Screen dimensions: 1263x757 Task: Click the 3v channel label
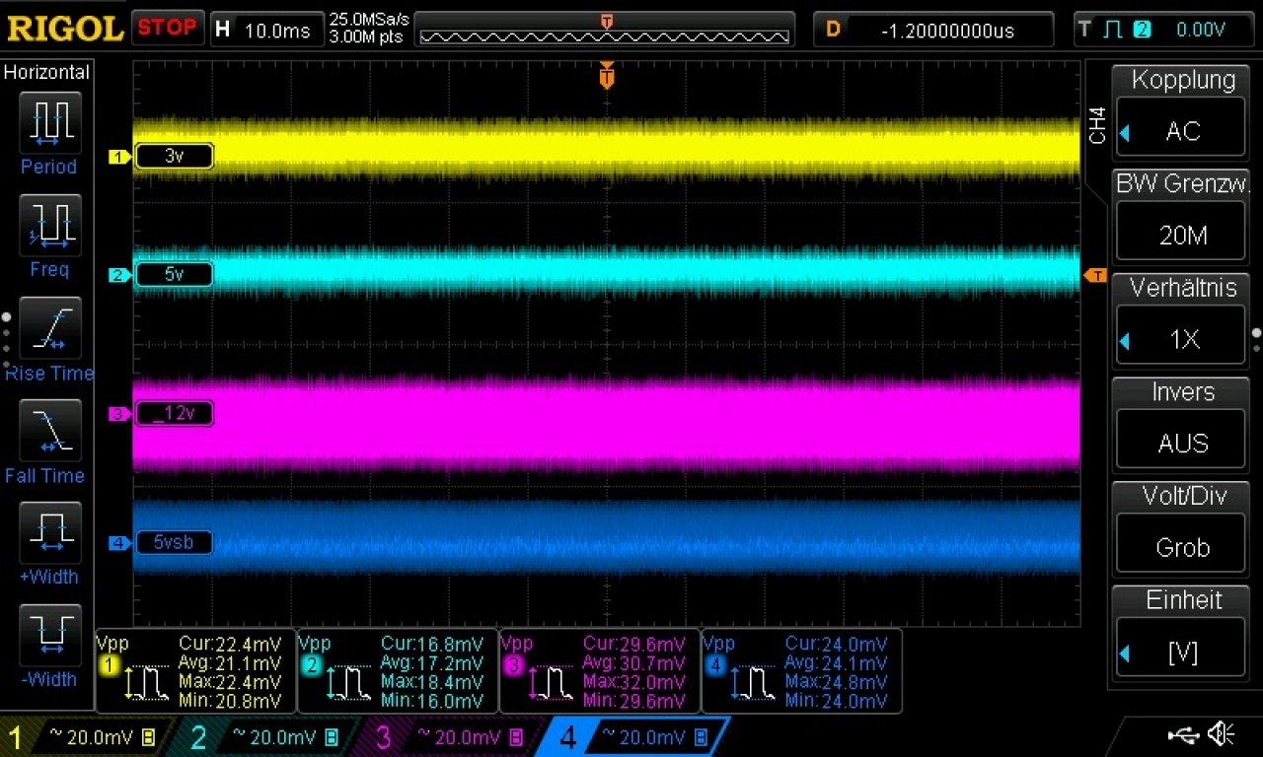click(x=174, y=157)
